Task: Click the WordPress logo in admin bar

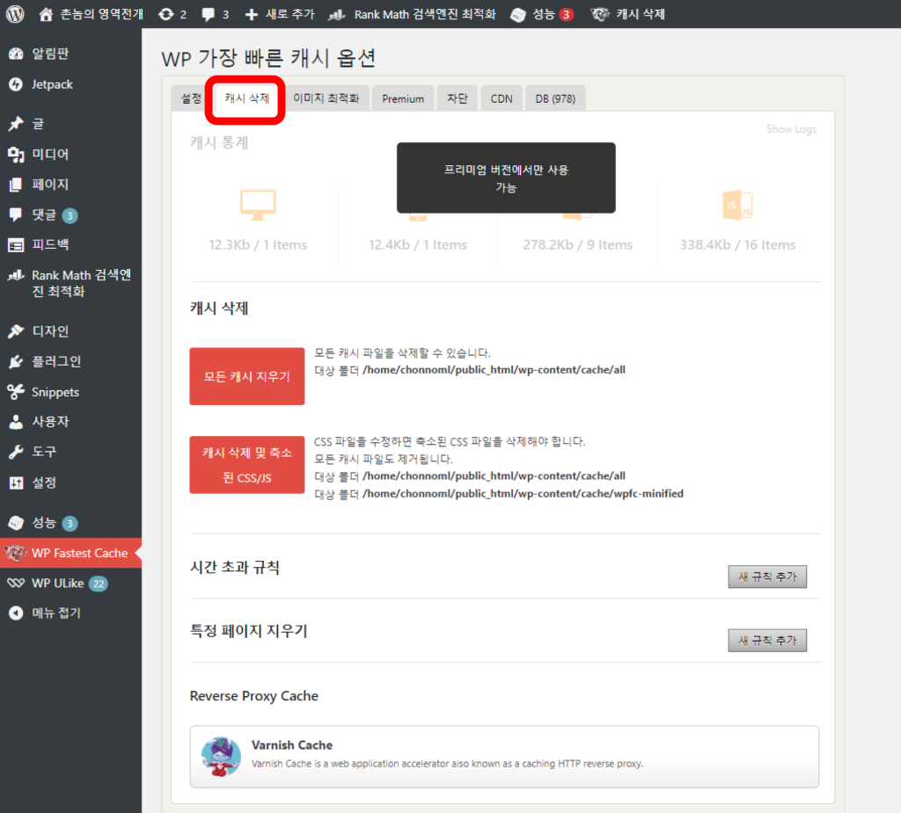Action: [15, 14]
